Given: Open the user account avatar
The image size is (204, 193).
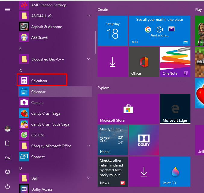Looking at the screenshot, I should (8, 129).
